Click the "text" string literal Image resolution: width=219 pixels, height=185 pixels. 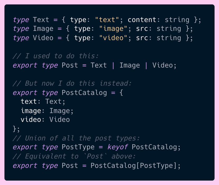107,20
